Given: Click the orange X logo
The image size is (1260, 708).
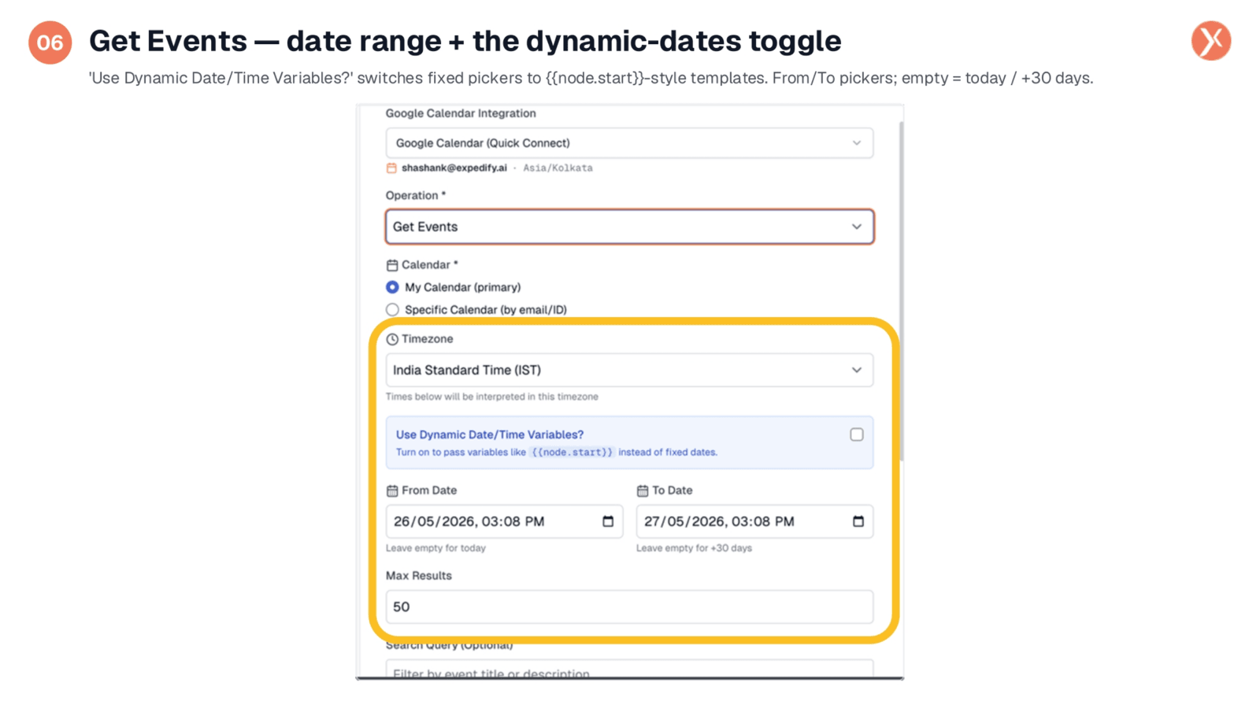Looking at the screenshot, I should click(1210, 41).
